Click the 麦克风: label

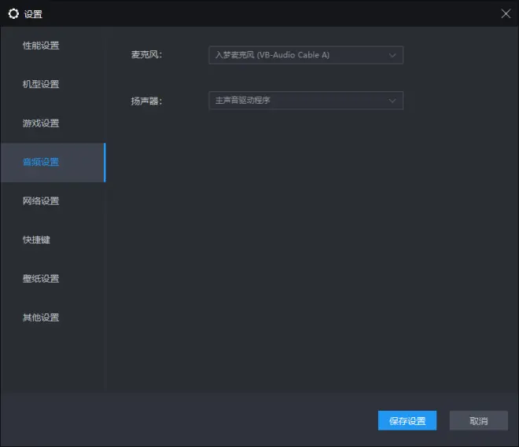(146, 55)
